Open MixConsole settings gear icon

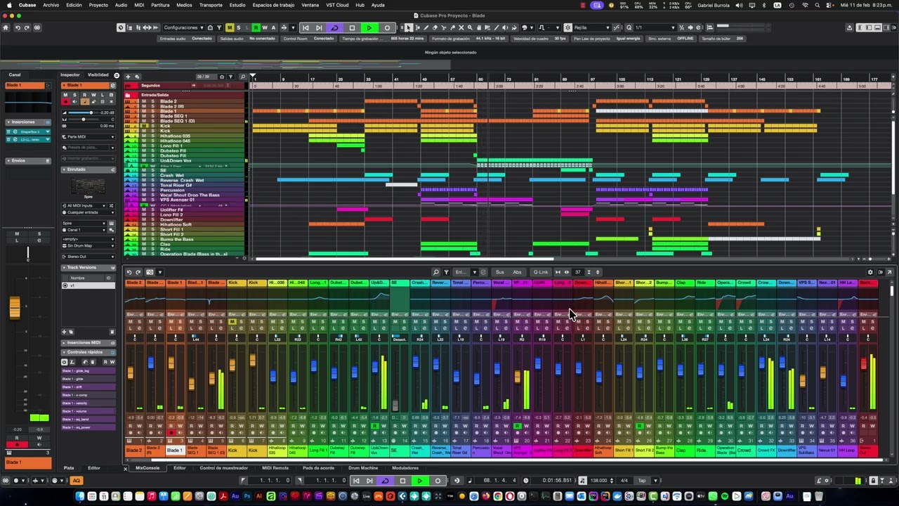[870, 272]
